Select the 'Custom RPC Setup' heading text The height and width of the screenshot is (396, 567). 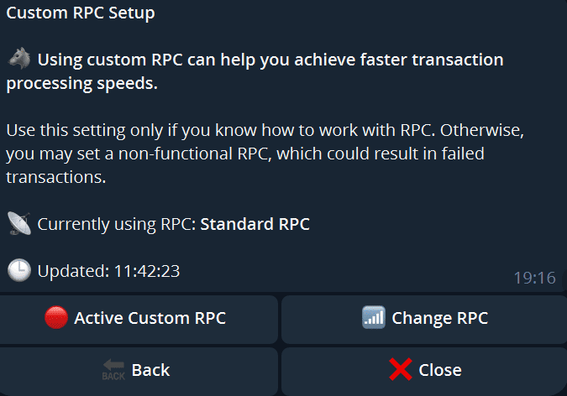(x=81, y=13)
